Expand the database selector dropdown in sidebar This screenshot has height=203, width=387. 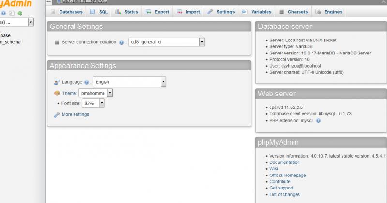click(30, 22)
